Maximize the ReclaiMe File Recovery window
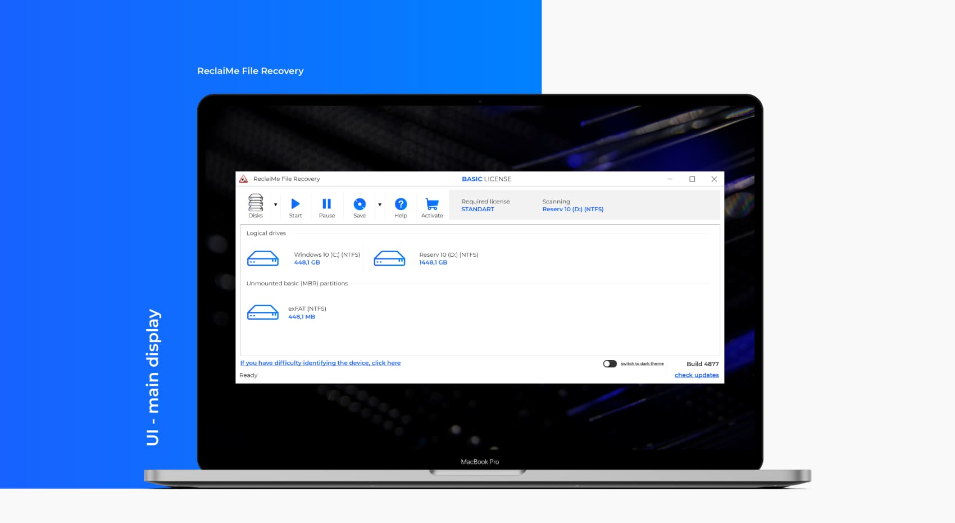This screenshot has width=955, height=523. pyautogui.click(x=692, y=179)
